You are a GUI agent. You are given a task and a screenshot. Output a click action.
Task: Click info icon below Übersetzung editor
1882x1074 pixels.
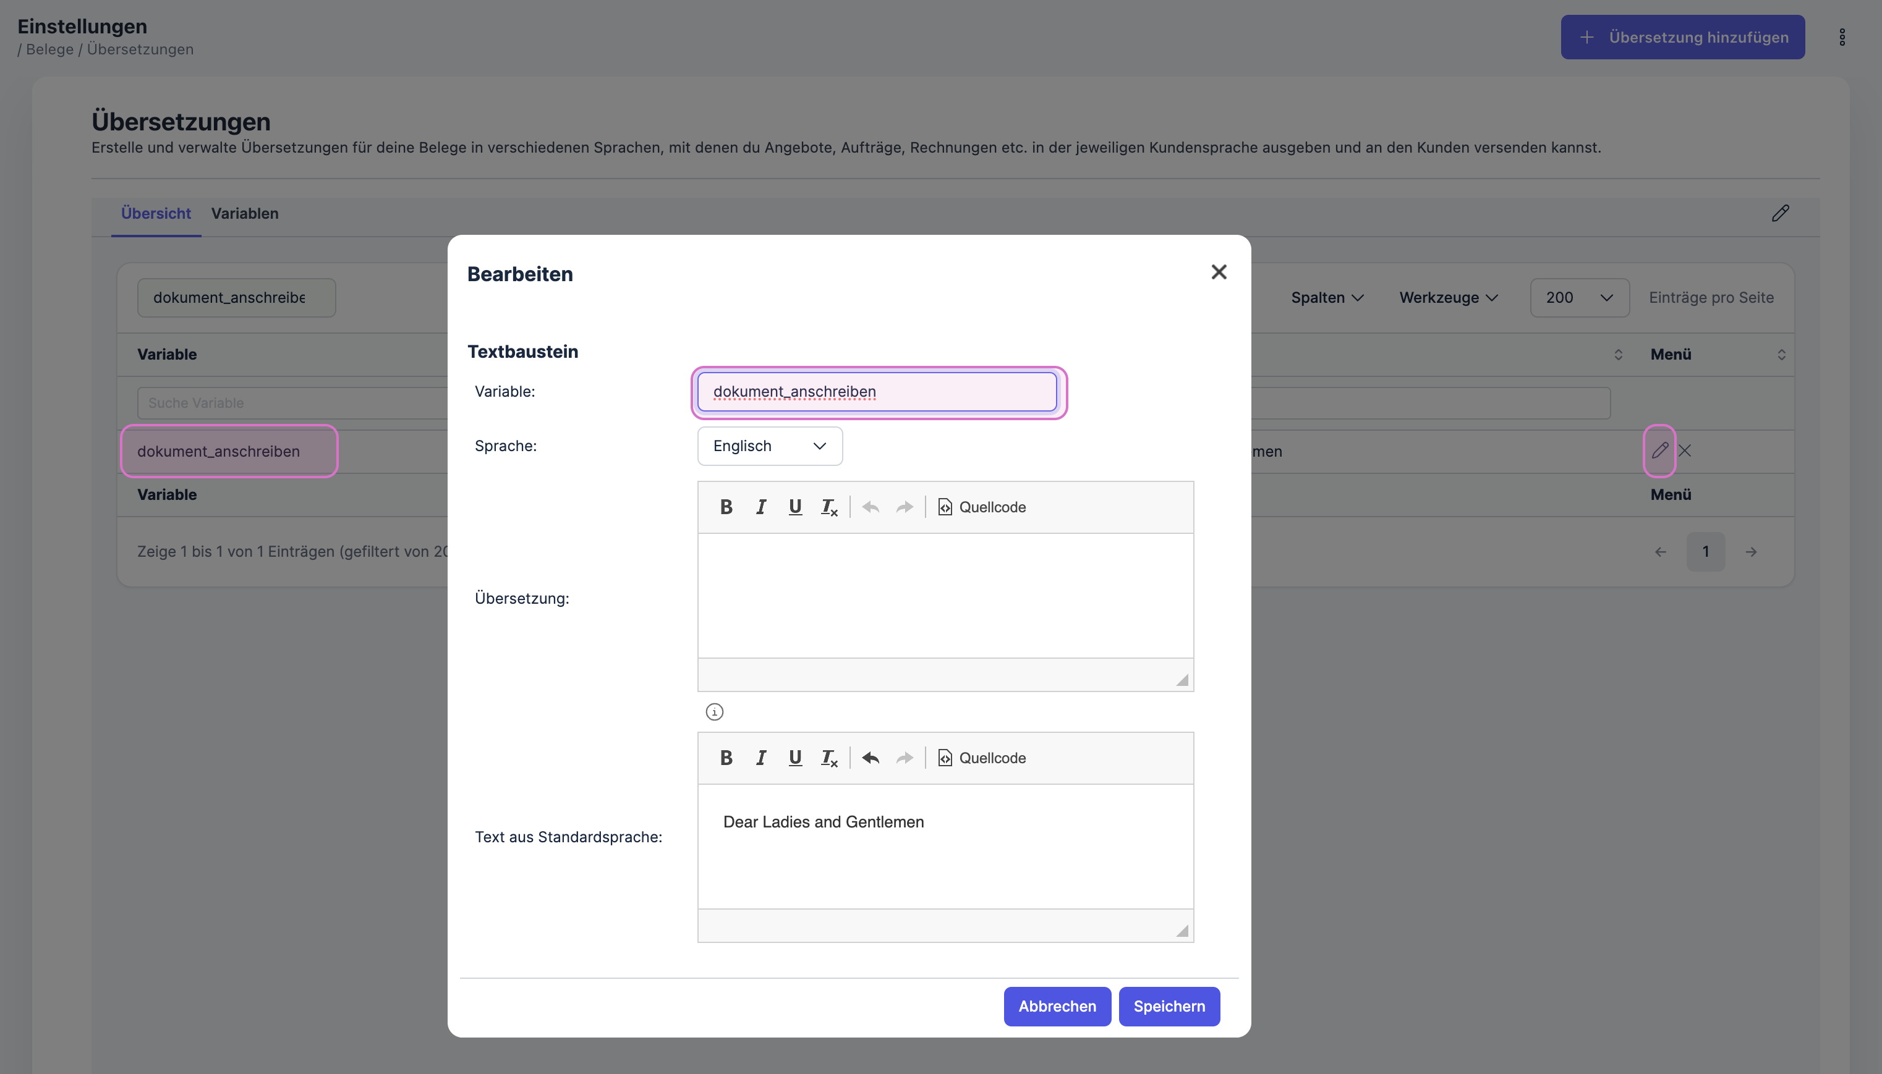(713, 712)
